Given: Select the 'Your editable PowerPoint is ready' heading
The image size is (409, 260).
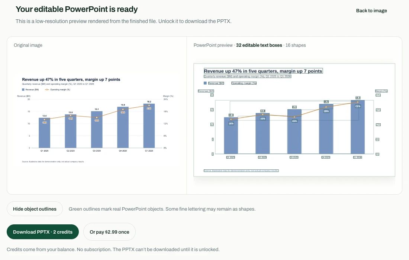Looking at the screenshot, I should click(x=77, y=9).
